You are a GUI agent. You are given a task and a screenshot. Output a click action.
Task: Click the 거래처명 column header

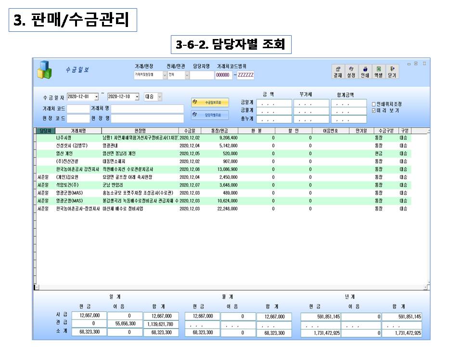[78, 131]
